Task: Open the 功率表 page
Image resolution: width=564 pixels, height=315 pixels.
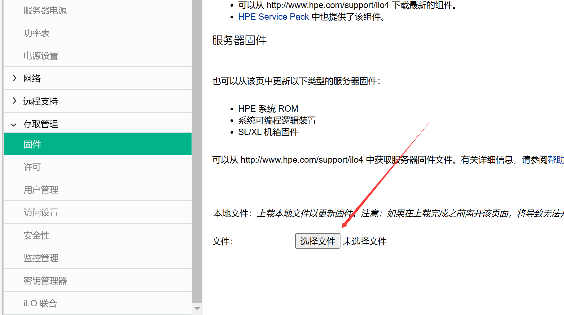Action: coord(37,33)
